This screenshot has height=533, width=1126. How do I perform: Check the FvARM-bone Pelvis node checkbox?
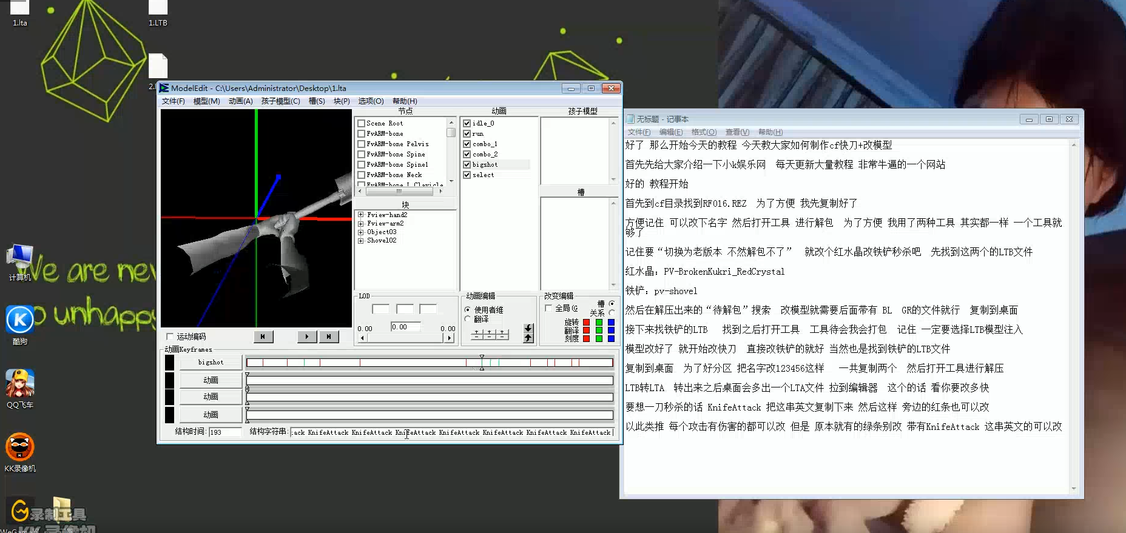click(x=362, y=144)
